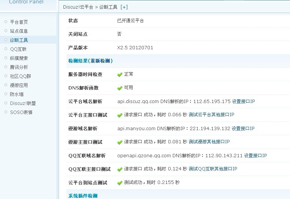
Task: Click bullet icon beside SOSO表情
Action: pos(6,112)
